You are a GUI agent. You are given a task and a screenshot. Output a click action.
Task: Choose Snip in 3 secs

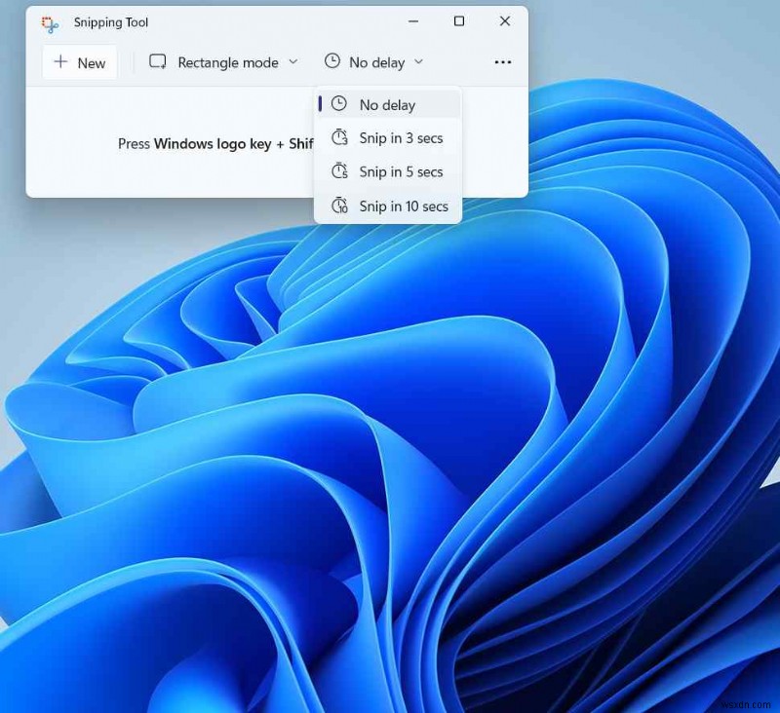point(401,138)
